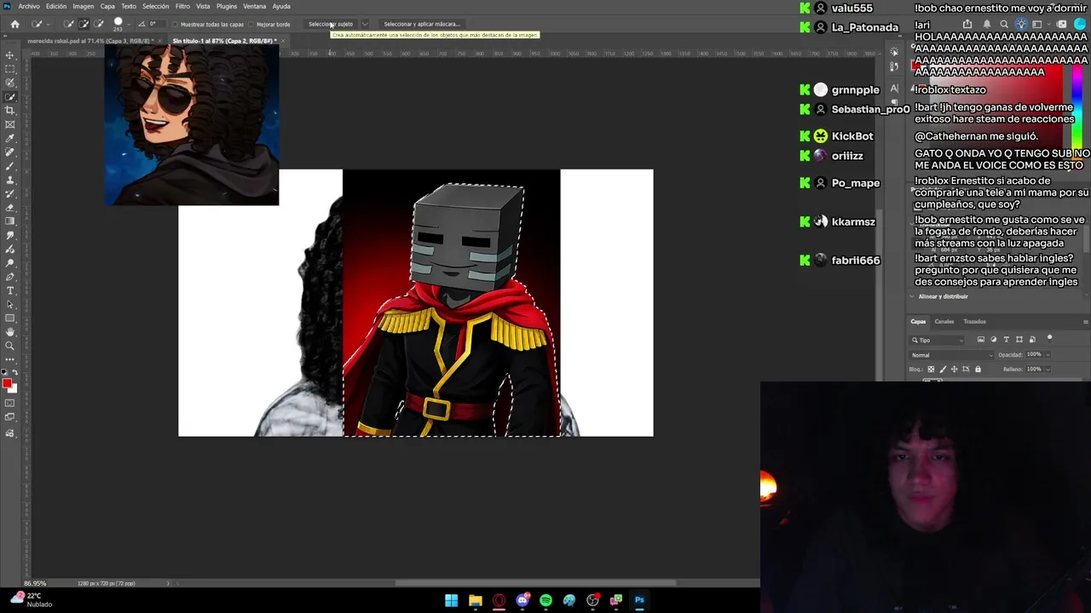Open Spotify from the Windows taskbar
Screen dimensions: 1091x613
point(545,600)
